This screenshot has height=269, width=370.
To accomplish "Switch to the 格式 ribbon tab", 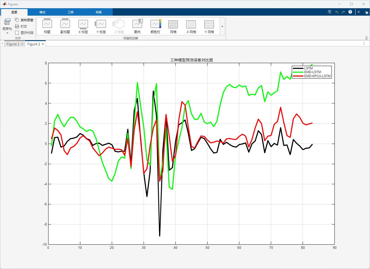I will [42, 12].
